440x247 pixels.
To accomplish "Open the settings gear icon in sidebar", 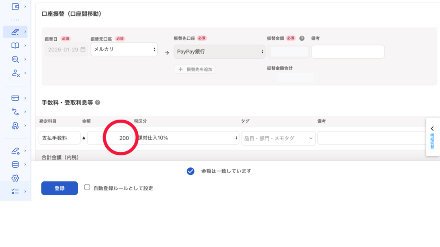I will point(15,178).
